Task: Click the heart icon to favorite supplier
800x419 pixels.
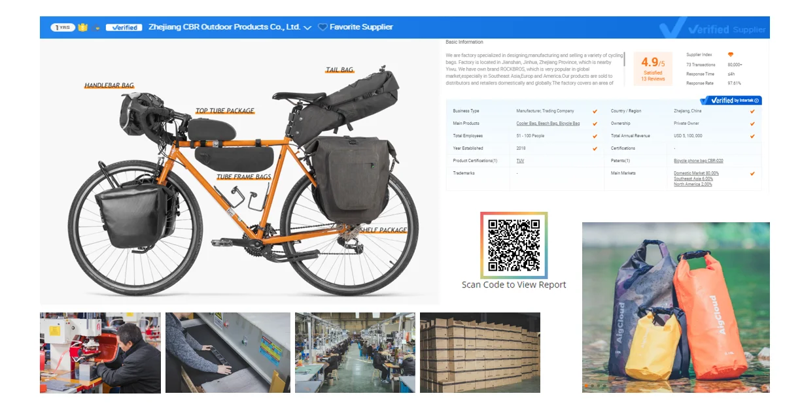Action: pyautogui.click(x=322, y=27)
